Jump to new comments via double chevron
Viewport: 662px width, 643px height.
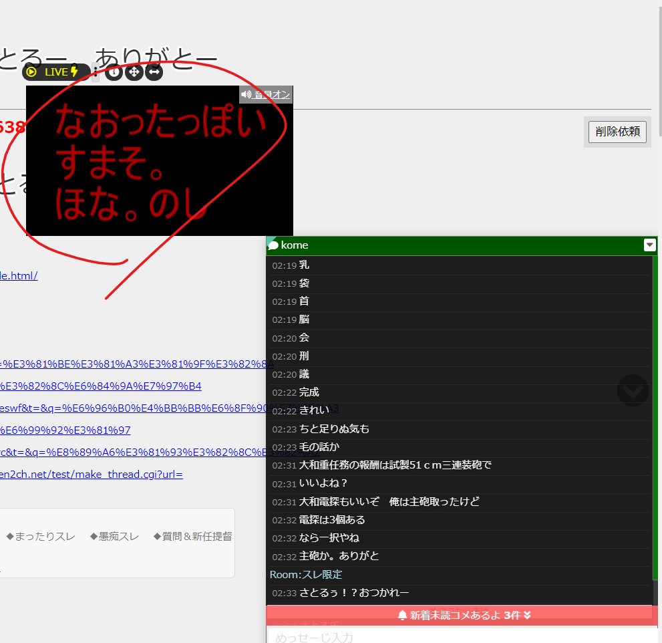pos(526,615)
